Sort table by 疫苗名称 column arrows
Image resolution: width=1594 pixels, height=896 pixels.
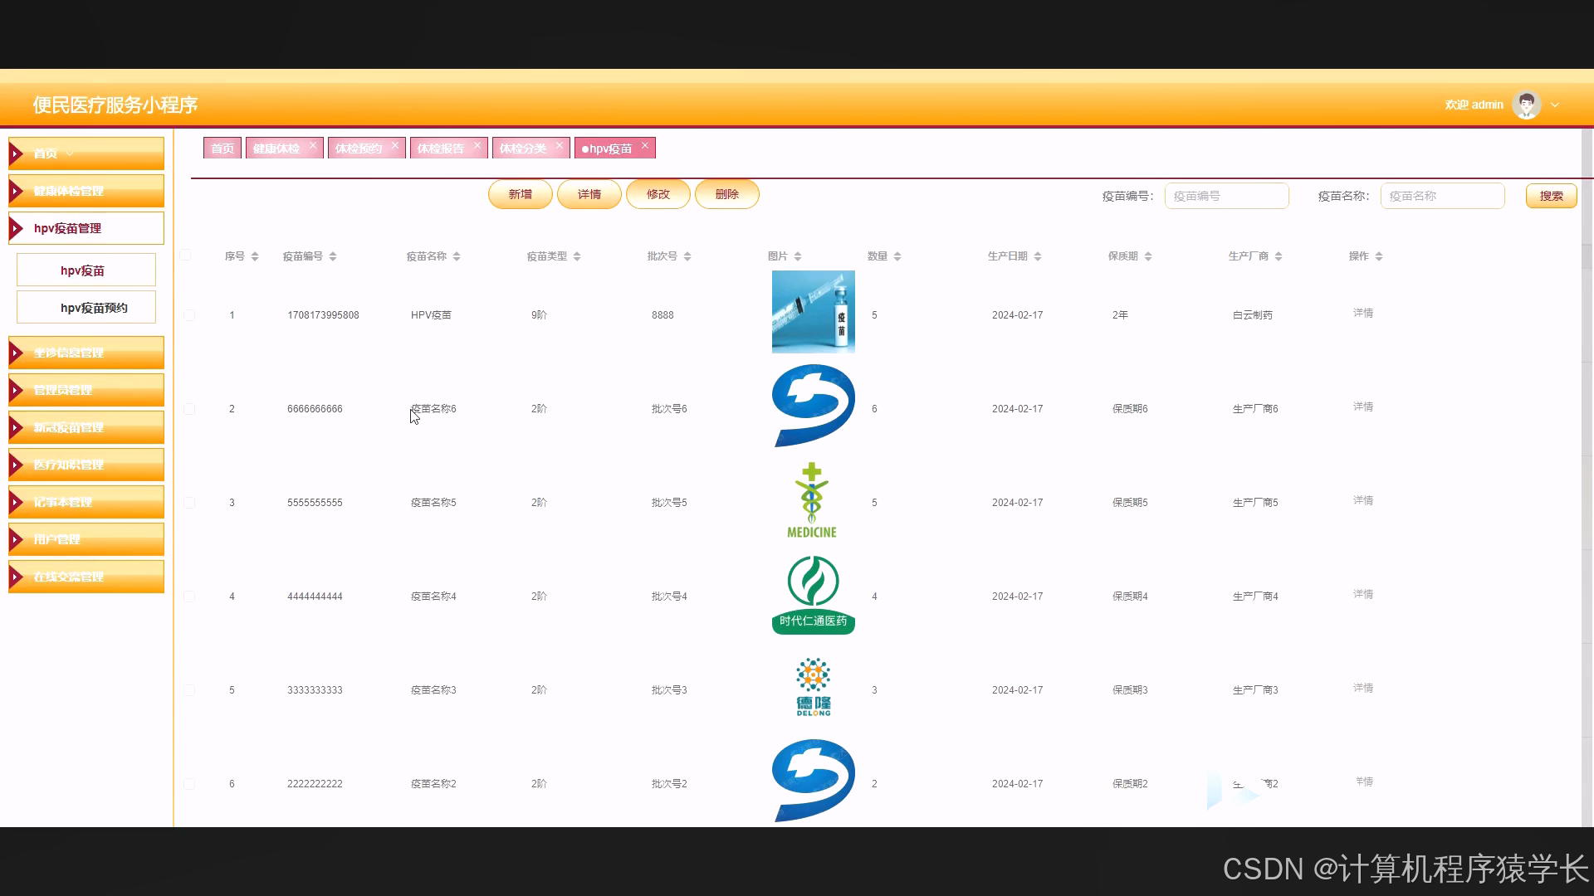pos(457,256)
